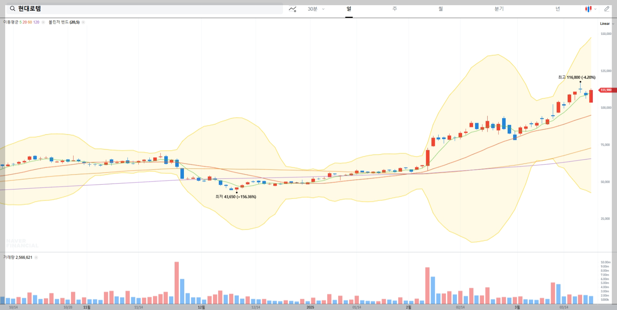This screenshot has height=310, width=617.
Task: Switch to the 주 weekly tab
Action: coord(395,9)
